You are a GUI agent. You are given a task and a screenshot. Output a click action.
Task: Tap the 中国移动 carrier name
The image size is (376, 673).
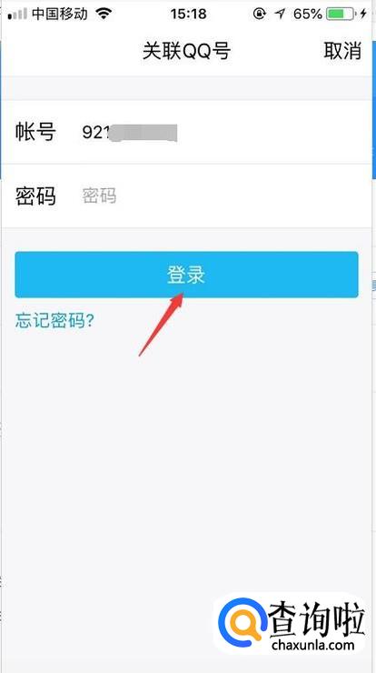tap(61, 15)
